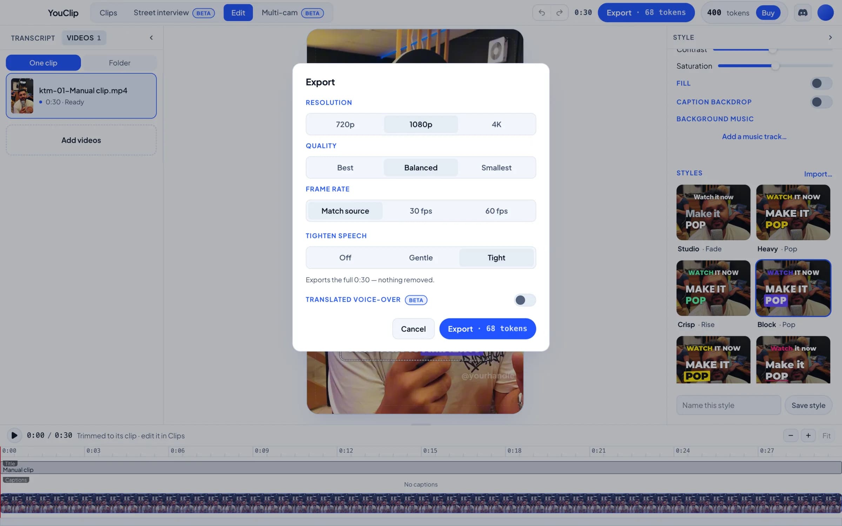Click the 0:12 timeline ruler mark
Viewport: 842px width, 526px height.
[x=346, y=451]
